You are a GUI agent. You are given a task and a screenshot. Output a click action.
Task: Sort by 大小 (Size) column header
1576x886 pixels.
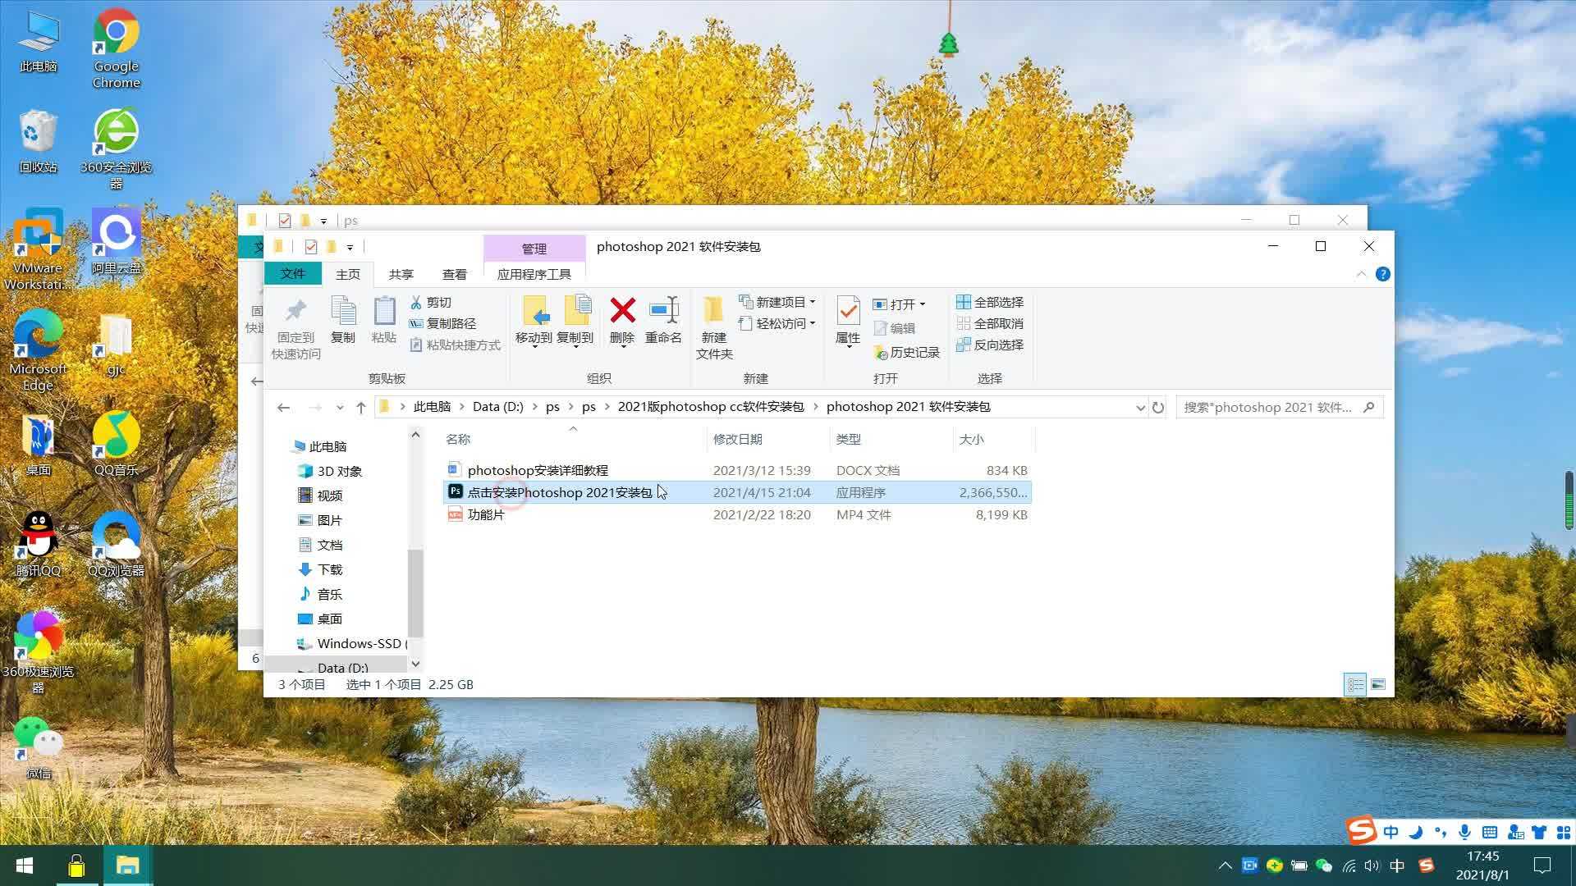point(971,439)
